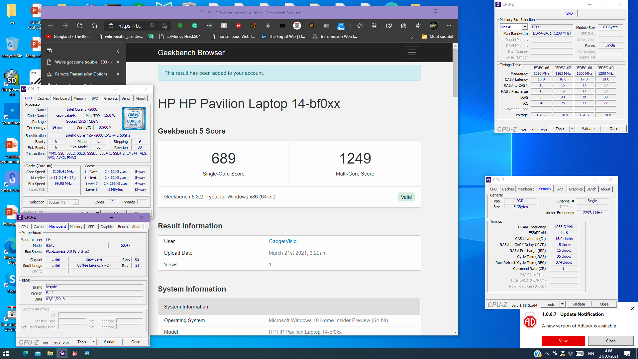Click the browser vertical scrollbar thumb
This screenshot has width=638, height=359.
(455, 73)
